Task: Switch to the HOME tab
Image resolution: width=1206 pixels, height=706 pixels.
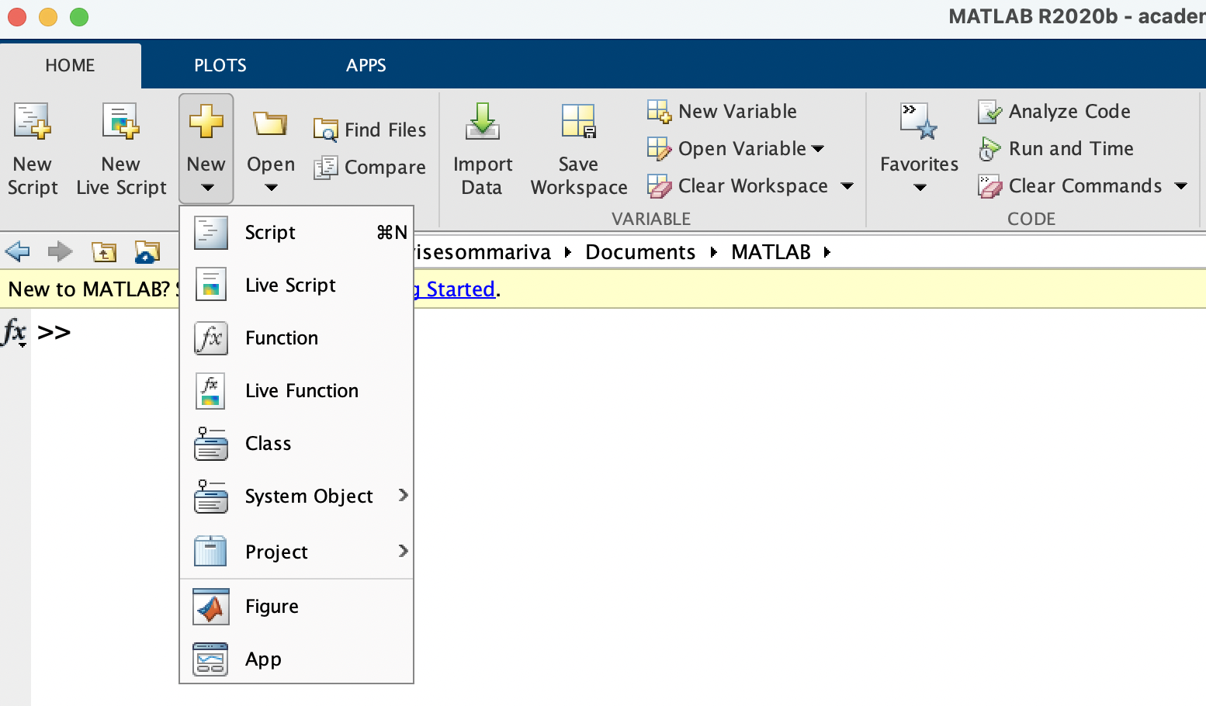Action: pyautogui.click(x=70, y=65)
